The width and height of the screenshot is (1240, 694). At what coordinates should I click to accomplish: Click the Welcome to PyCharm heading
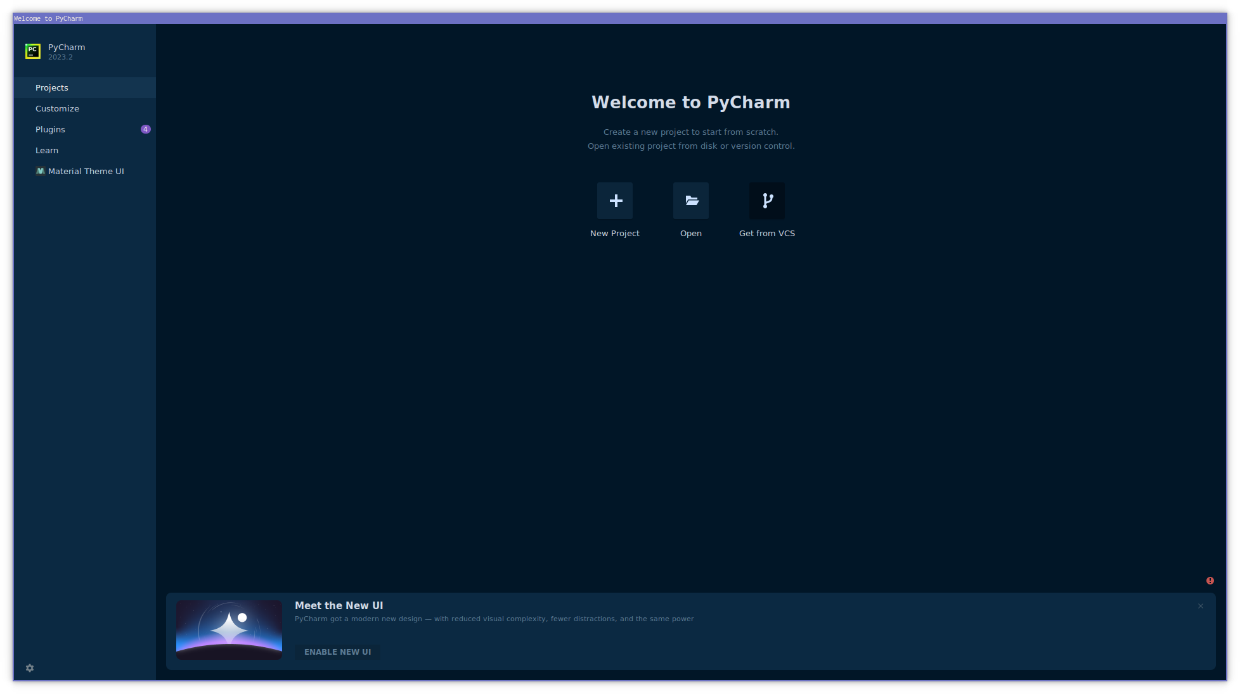(x=691, y=103)
